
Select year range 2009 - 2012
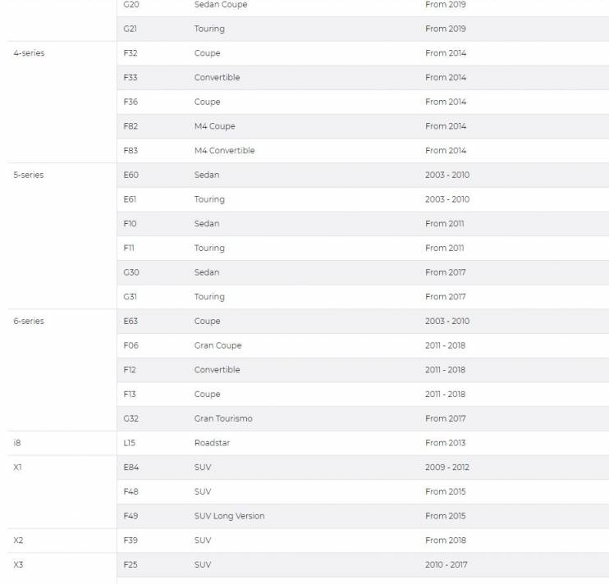click(447, 468)
